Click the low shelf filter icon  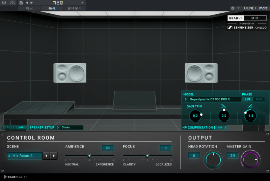223,106
